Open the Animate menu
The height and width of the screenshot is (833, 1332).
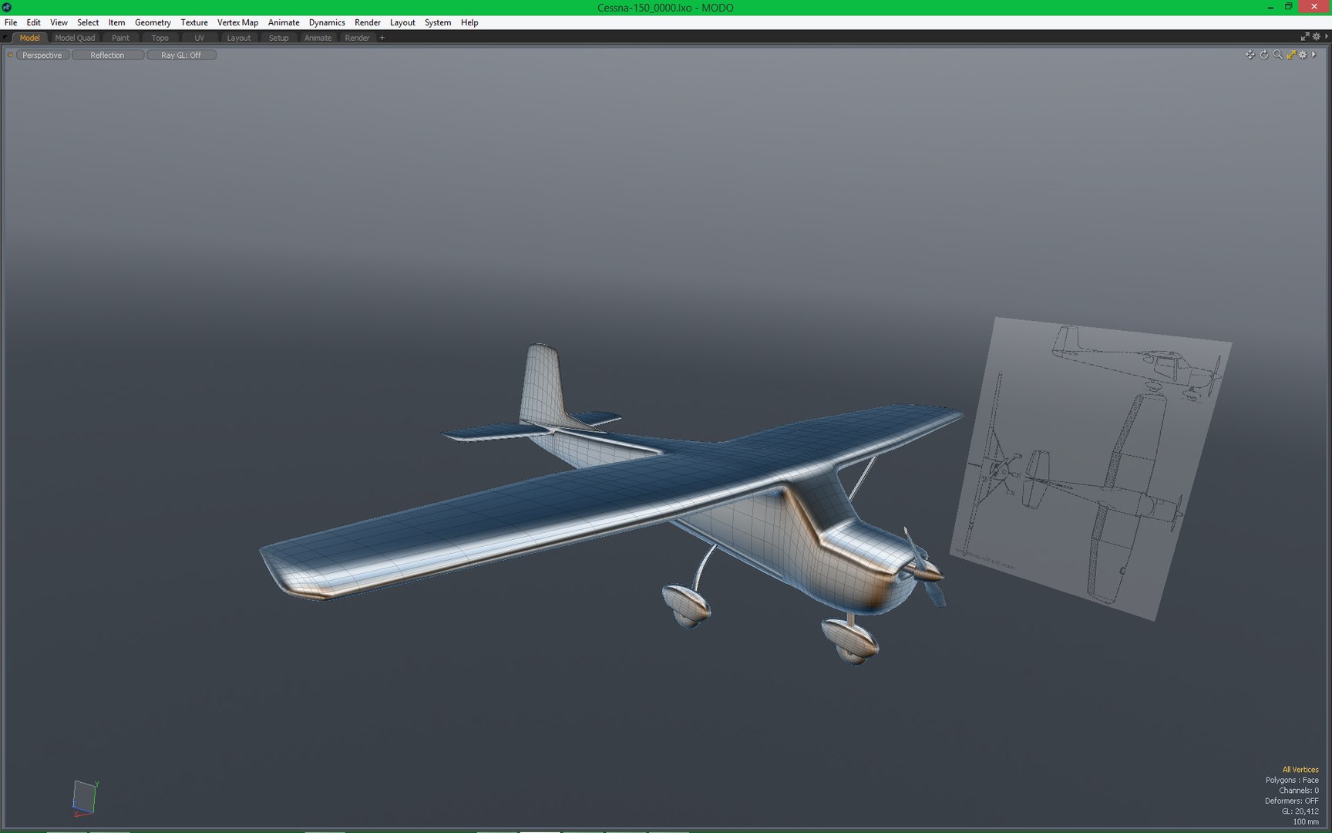point(284,22)
